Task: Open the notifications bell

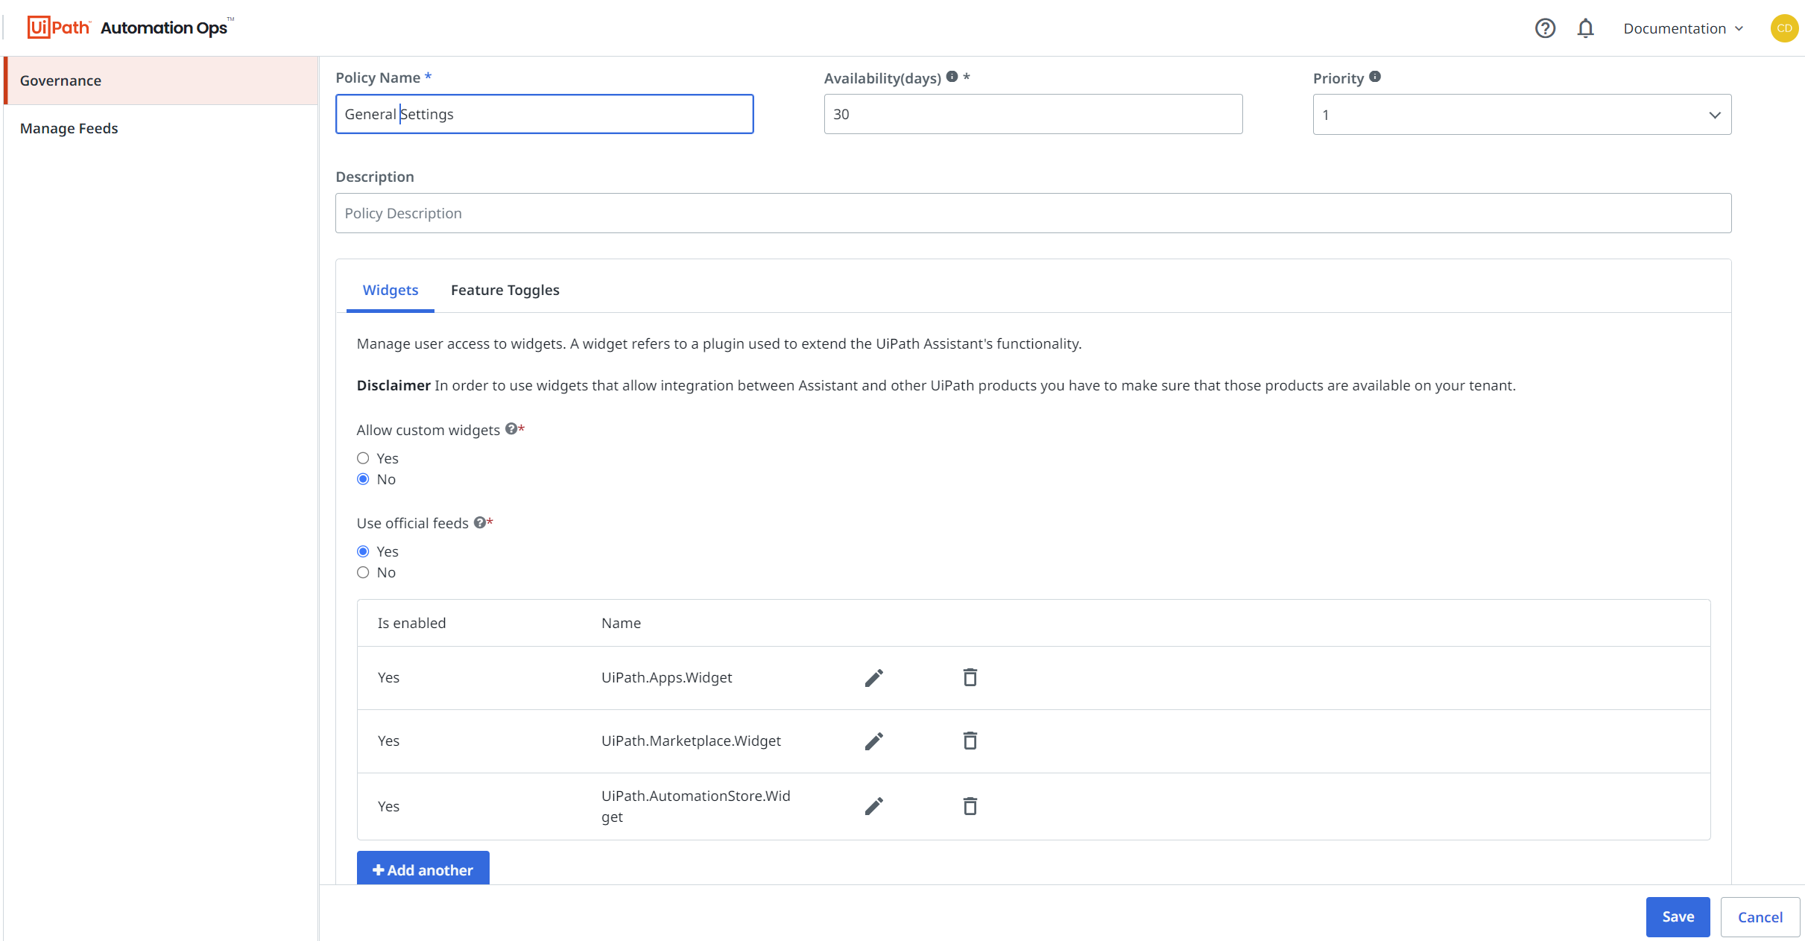Action: tap(1585, 28)
